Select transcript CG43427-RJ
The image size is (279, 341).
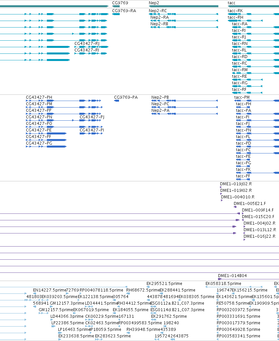click(x=87, y=44)
